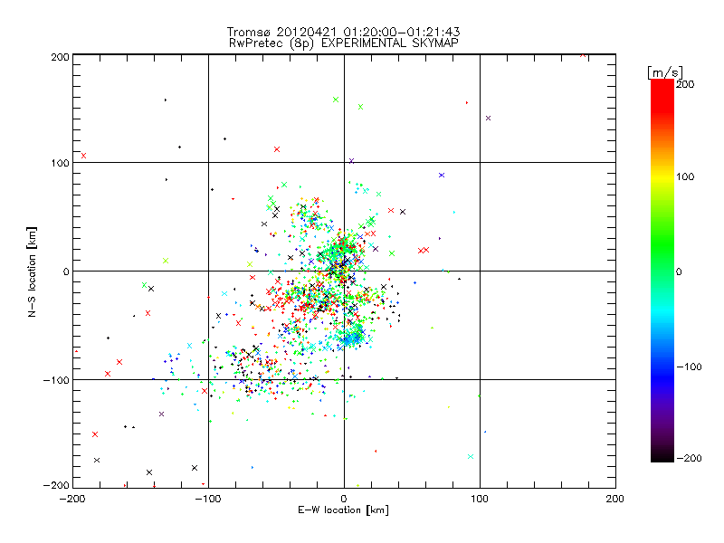Click the '200' label on the colorbar
This screenshot has height=543, width=724.
point(685,84)
